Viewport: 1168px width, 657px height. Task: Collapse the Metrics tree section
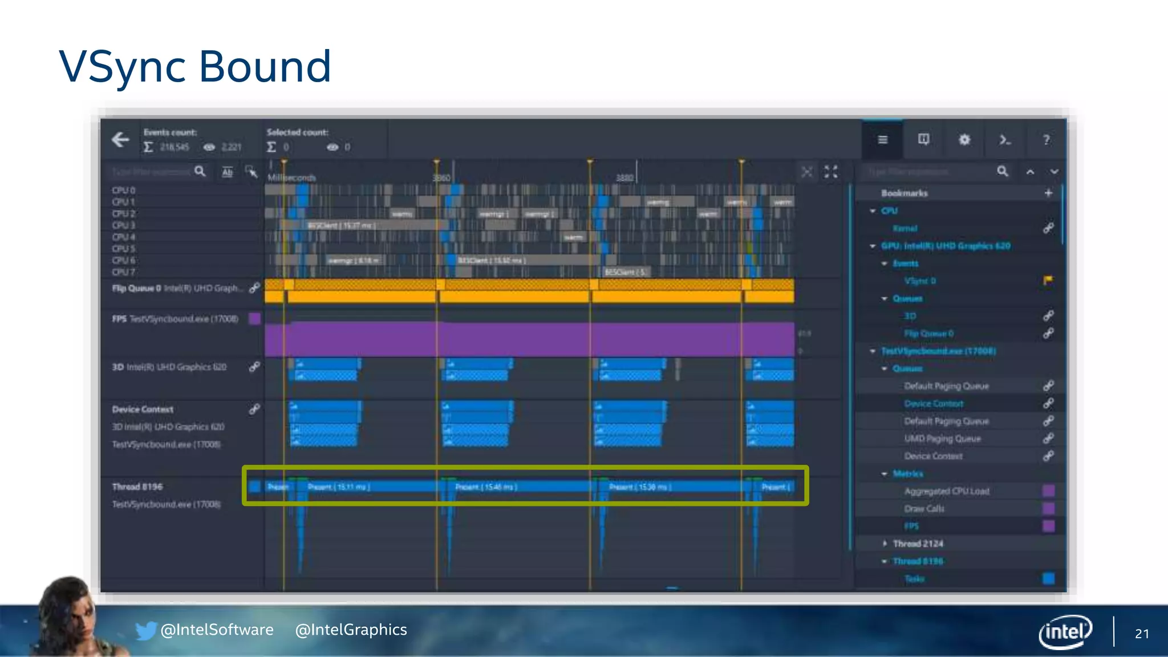pos(885,474)
